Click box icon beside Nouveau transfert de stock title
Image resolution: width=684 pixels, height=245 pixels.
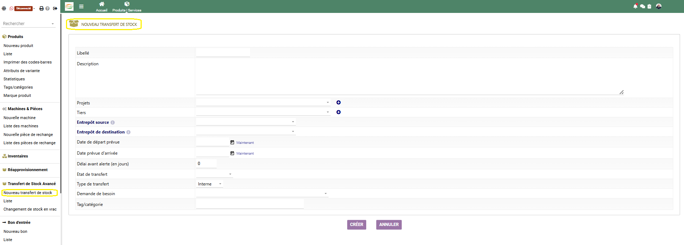[74, 24]
